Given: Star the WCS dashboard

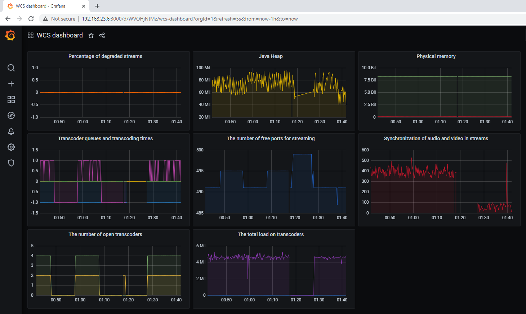Looking at the screenshot, I should coord(91,35).
